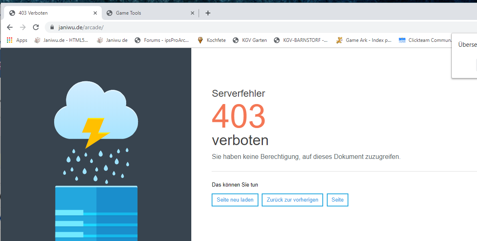Open the Kochfete bookmark
Screen dimensions: 477x241
coord(212,40)
